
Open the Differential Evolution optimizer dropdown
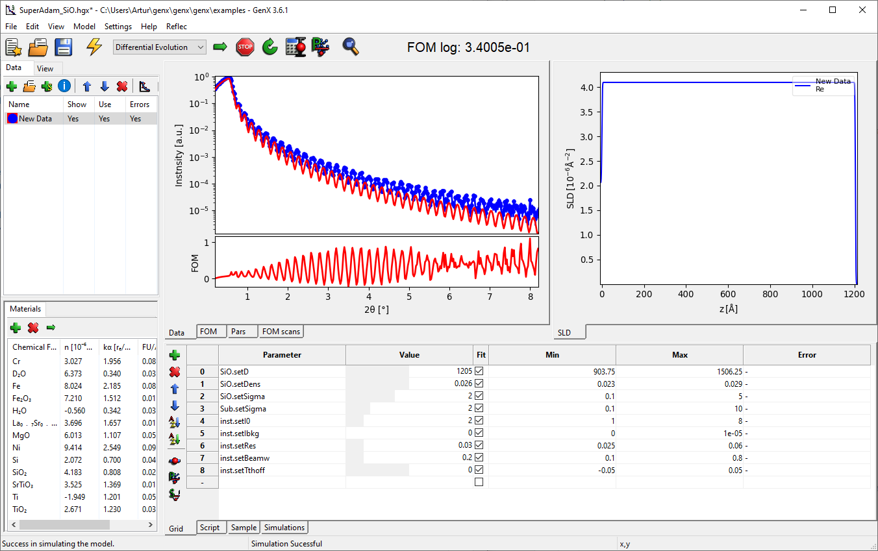point(160,47)
